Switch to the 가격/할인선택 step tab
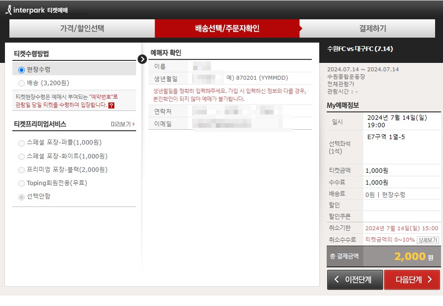443x306 pixels. click(x=82, y=28)
